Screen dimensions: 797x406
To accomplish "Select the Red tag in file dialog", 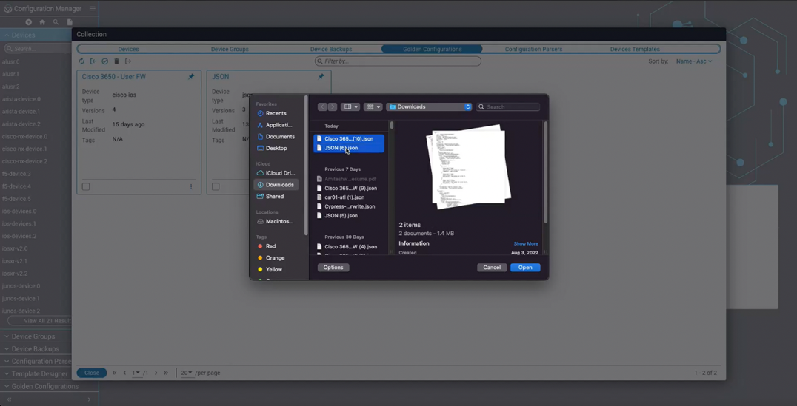I will (267, 246).
